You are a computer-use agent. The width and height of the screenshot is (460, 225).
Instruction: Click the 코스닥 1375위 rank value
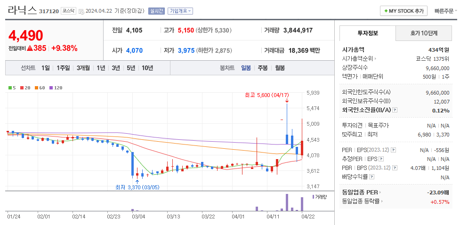coord(432,59)
